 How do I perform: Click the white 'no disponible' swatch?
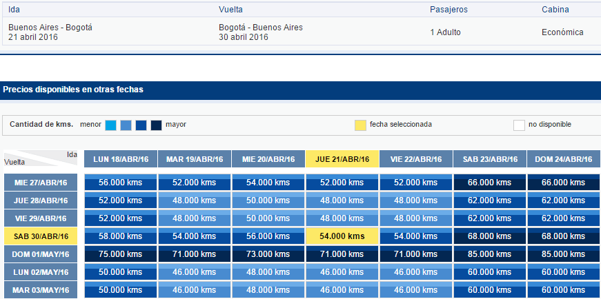click(519, 125)
